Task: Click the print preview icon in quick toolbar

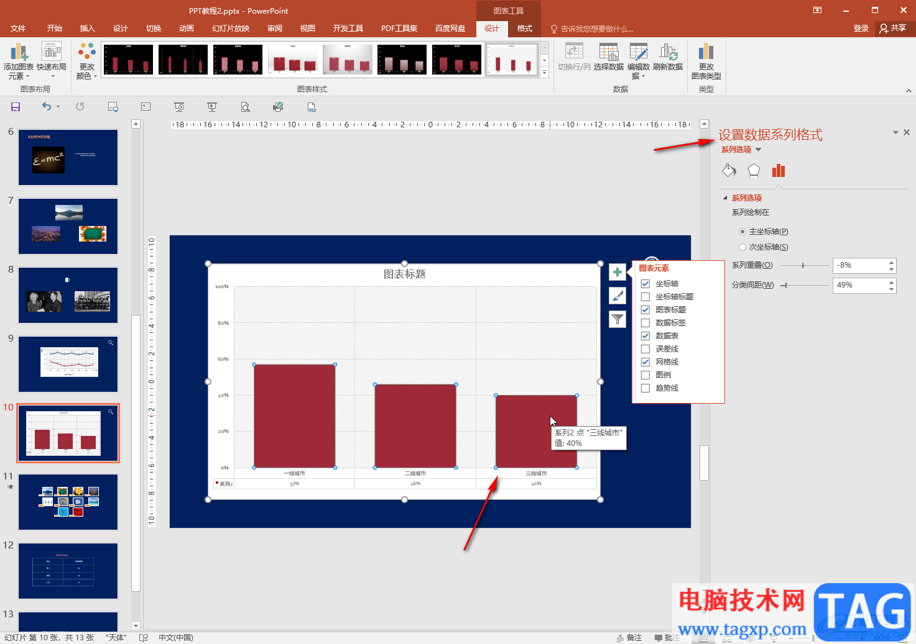Action: (x=245, y=107)
